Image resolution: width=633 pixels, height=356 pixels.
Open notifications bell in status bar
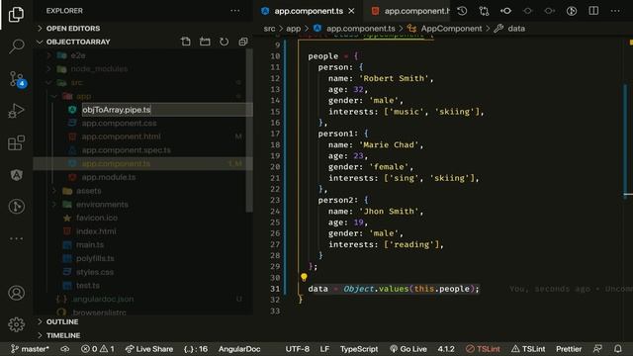[617, 349]
